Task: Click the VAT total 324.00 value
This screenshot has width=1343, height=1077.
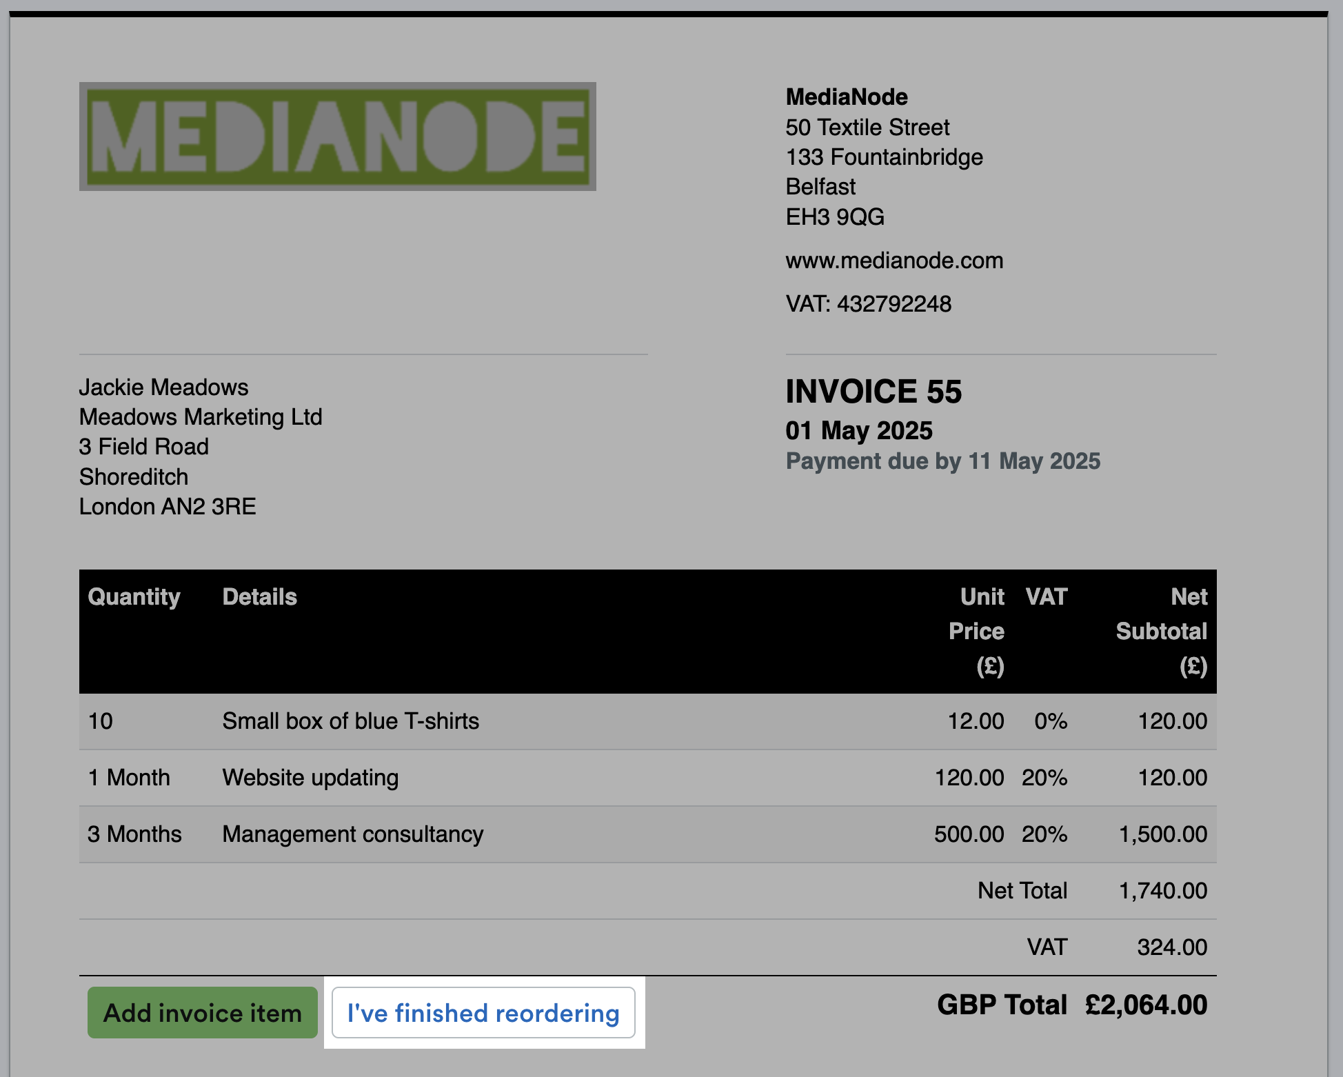Action: tap(1172, 947)
